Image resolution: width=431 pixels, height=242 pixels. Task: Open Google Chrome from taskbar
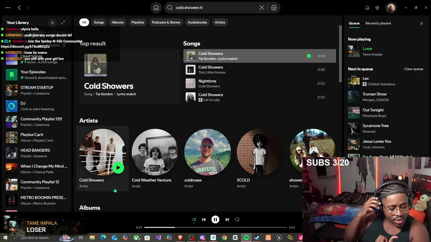[x=224, y=238]
